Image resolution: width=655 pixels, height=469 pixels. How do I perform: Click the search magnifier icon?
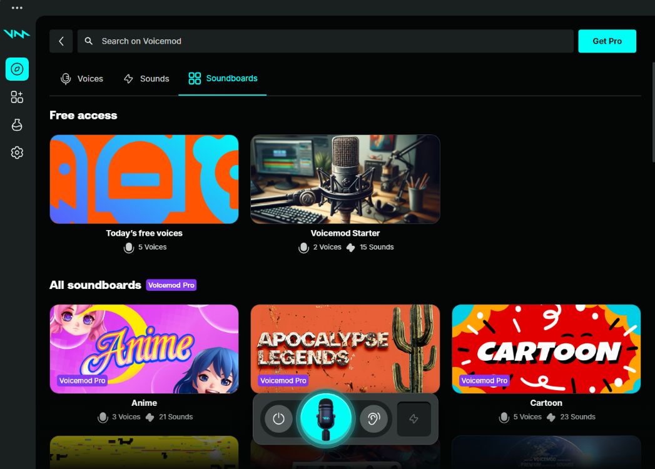88,41
